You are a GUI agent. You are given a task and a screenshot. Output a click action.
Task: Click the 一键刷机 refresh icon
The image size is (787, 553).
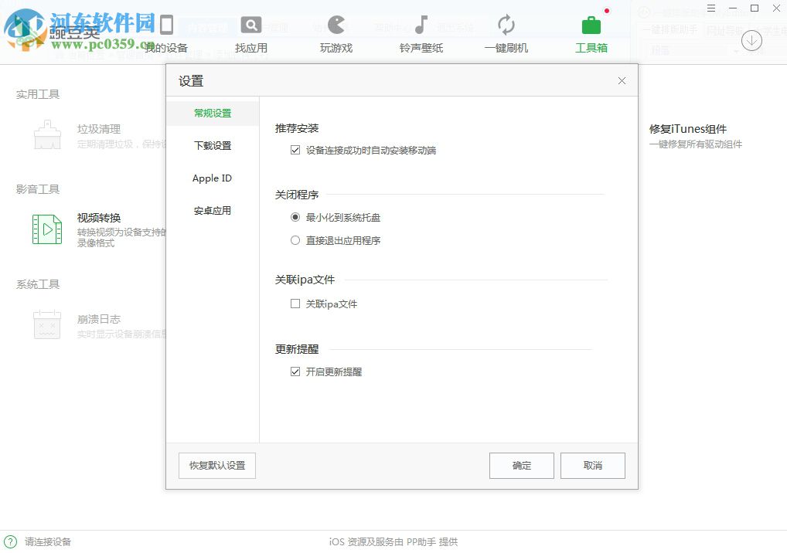pos(505,25)
